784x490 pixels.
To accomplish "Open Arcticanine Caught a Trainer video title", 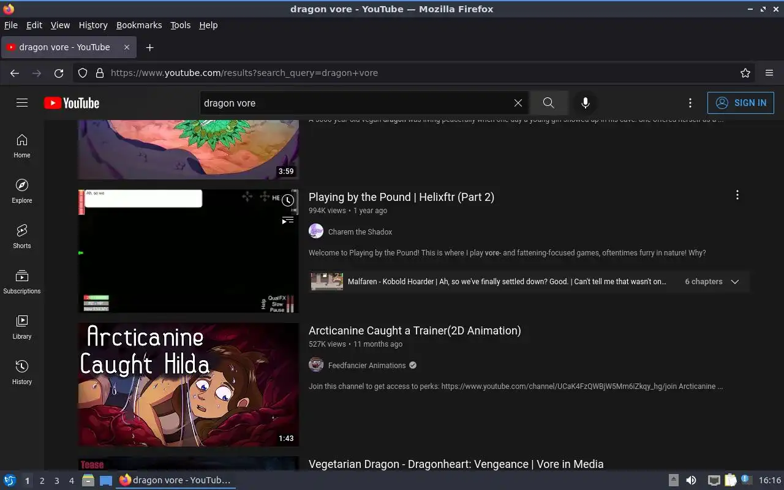I will (x=415, y=330).
